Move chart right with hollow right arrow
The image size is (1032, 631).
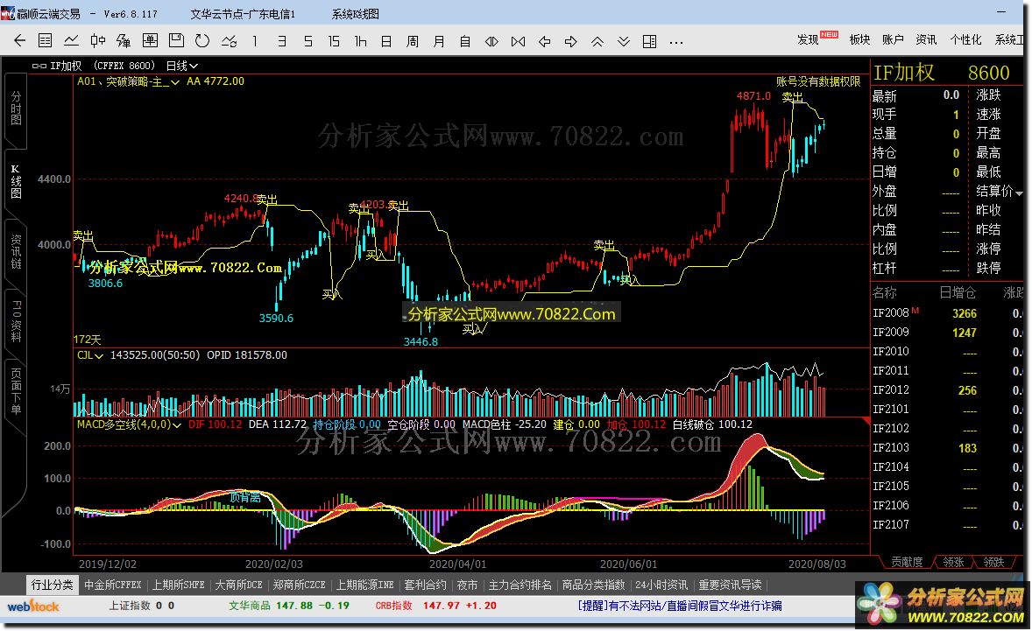tap(570, 41)
